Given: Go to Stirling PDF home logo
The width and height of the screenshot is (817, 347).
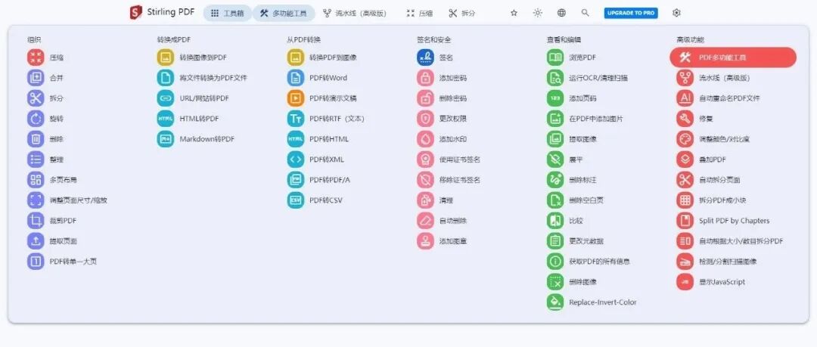Looking at the screenshot, I should [x=162, y=13].
